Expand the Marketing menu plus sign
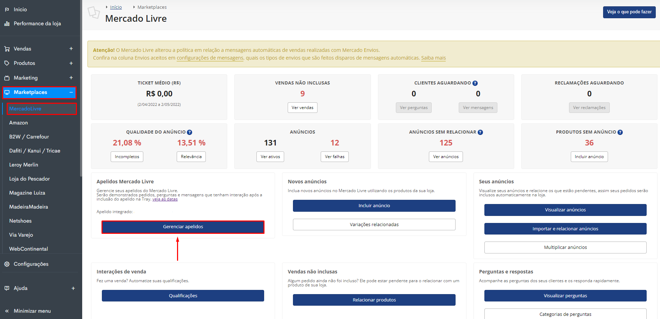Image resolution: width=660 pixels, height=319 pixels. coord(71,78)
